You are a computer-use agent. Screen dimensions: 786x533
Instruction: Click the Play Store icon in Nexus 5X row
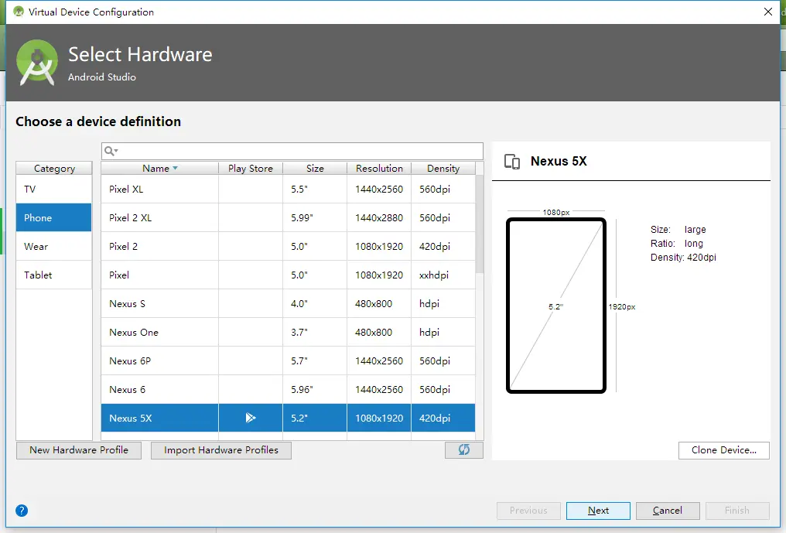250,418
